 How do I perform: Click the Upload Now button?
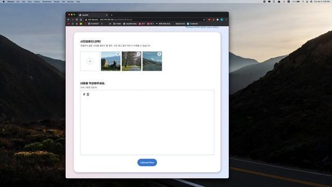click(x=147, y=163)
